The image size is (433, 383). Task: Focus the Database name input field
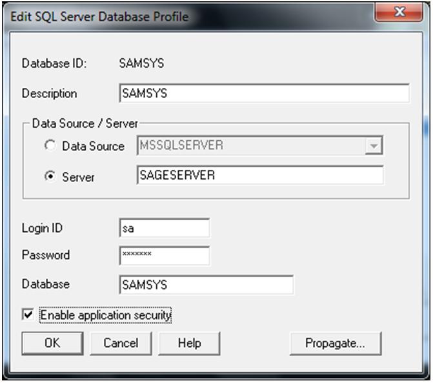point(206,284)
